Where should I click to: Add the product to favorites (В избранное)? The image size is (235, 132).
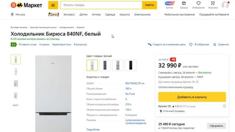pyautogui.click(x=199, y=44)
